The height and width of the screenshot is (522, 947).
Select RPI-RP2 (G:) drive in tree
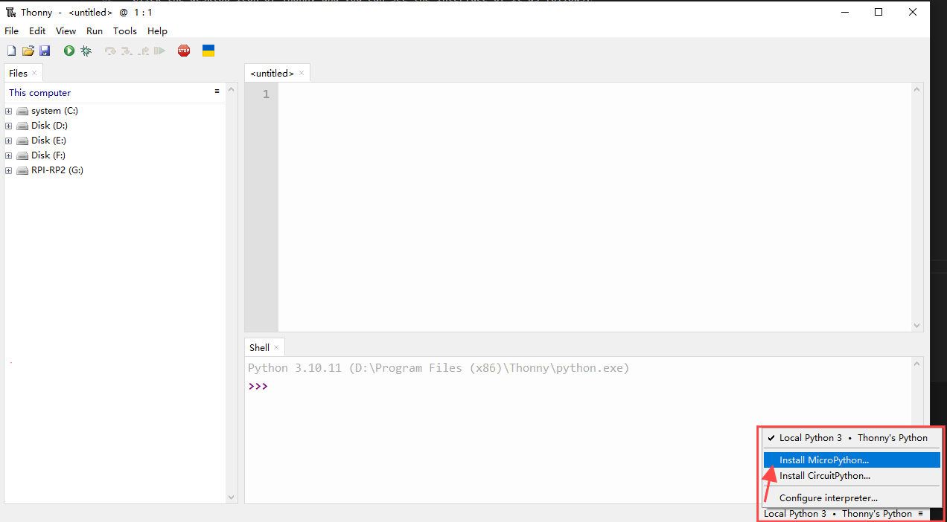(x=57, y=170)
